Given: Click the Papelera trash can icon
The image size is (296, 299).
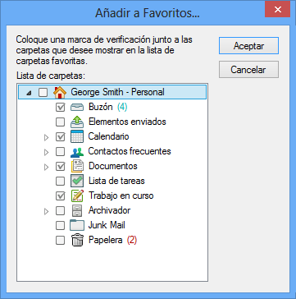Looking at the screenshot, I should click(77, 240).
